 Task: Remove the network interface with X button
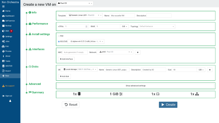pos(138,52)
